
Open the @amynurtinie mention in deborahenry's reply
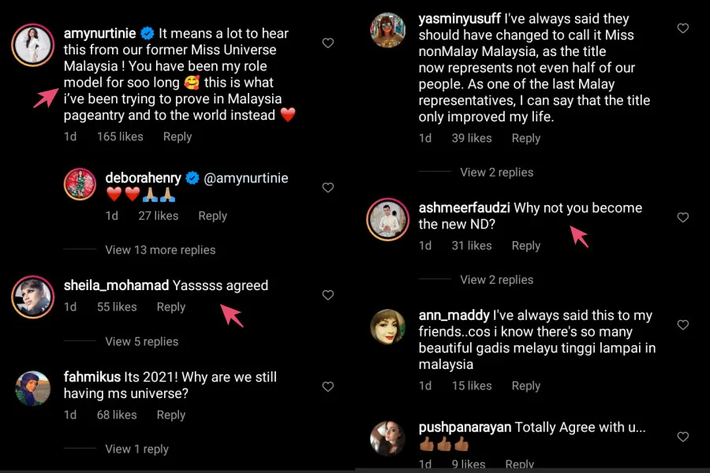tap(246, 178)
